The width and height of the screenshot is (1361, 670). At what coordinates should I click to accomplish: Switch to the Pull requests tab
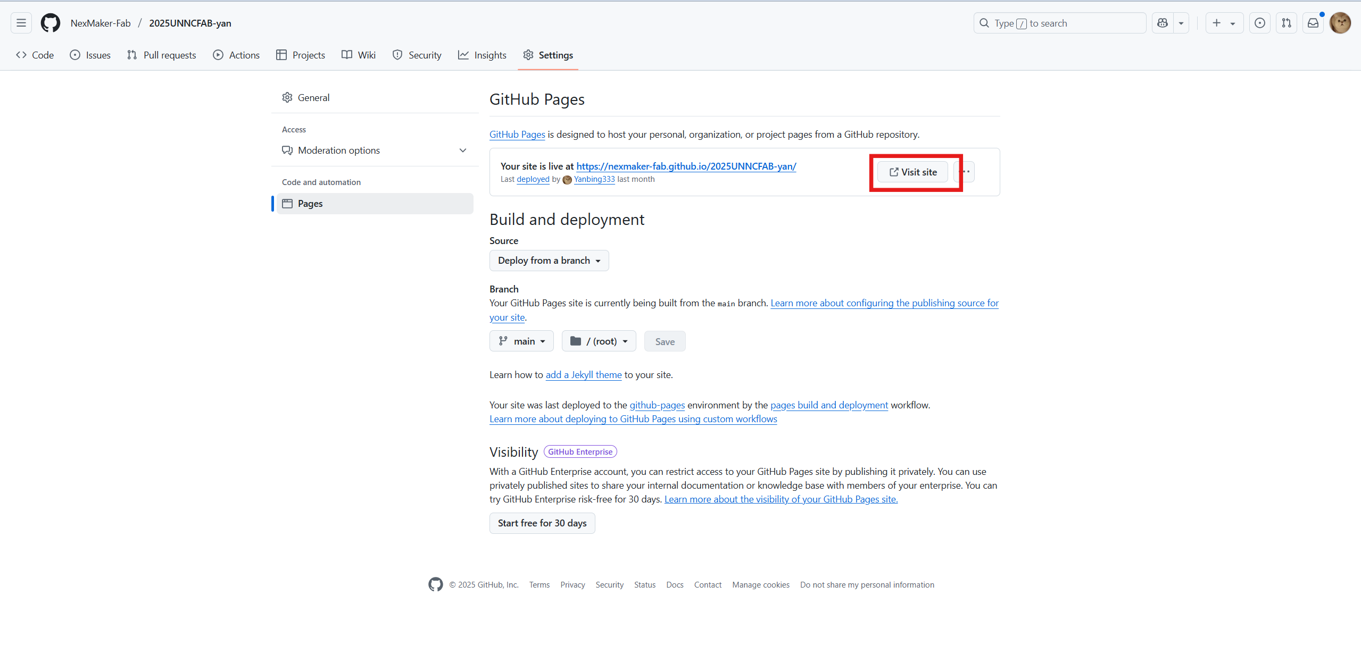click(162, 55)
